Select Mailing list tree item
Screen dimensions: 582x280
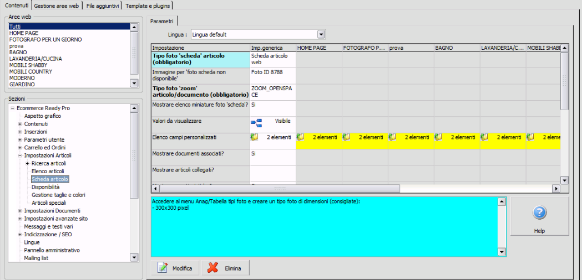coord(37,258)
